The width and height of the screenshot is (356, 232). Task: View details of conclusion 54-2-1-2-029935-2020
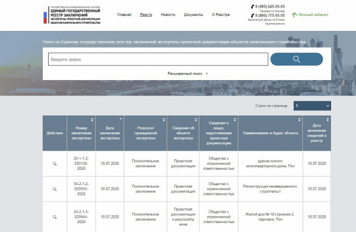tap(55, 189)
